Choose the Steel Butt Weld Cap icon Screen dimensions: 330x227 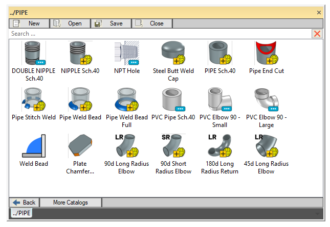173,53
